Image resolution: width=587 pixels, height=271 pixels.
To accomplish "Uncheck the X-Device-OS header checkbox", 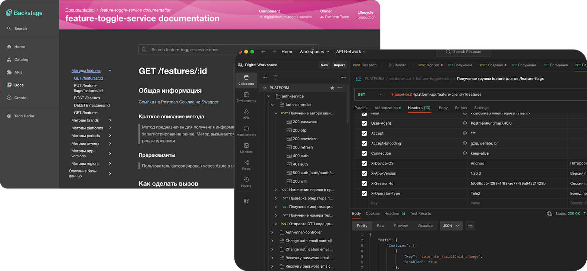I will point(364,164).
